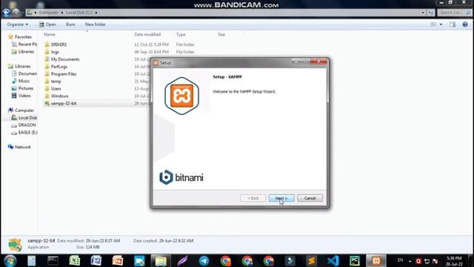Select the PerfLogs folder
Screen dimensions: 474x267
coord(59,67)
